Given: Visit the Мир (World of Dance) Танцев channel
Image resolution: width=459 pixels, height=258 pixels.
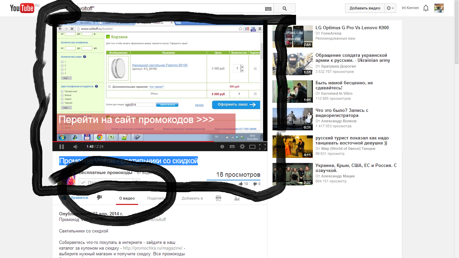Looking at the screenshot, I should tap(348, 148).
